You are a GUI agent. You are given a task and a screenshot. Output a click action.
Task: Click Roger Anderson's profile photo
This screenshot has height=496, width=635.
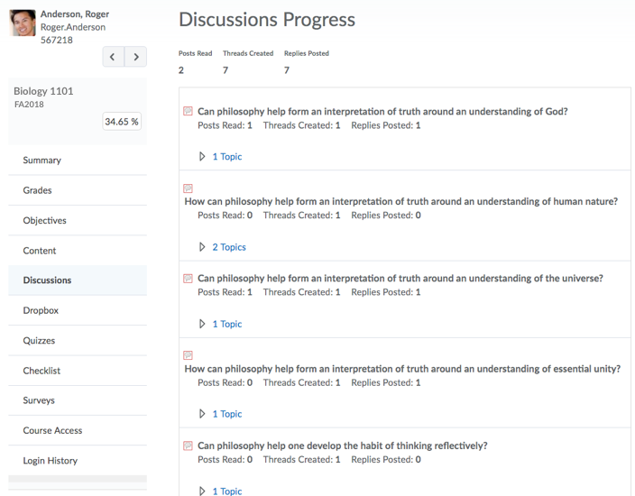tap(23, 23)
